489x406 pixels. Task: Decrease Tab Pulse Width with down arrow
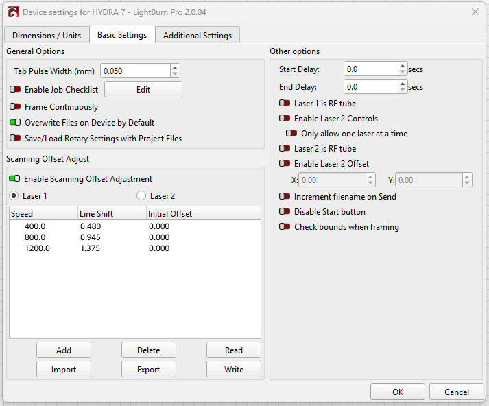click(x=175, y=74)
